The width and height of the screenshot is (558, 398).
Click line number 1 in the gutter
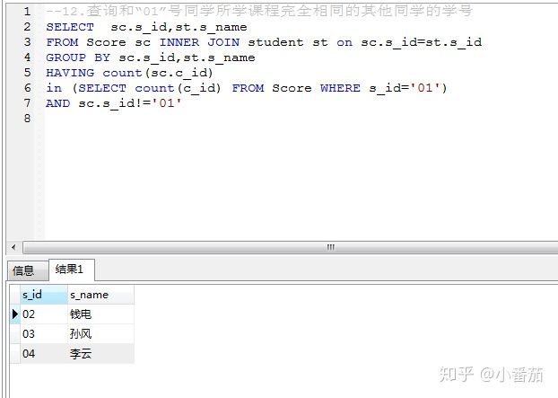coord(28,12)
